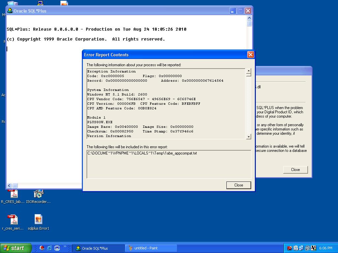The image size is (338, 253).
Task: Click the 6:06 PM clock display
Action: click(x=326, y=248)
